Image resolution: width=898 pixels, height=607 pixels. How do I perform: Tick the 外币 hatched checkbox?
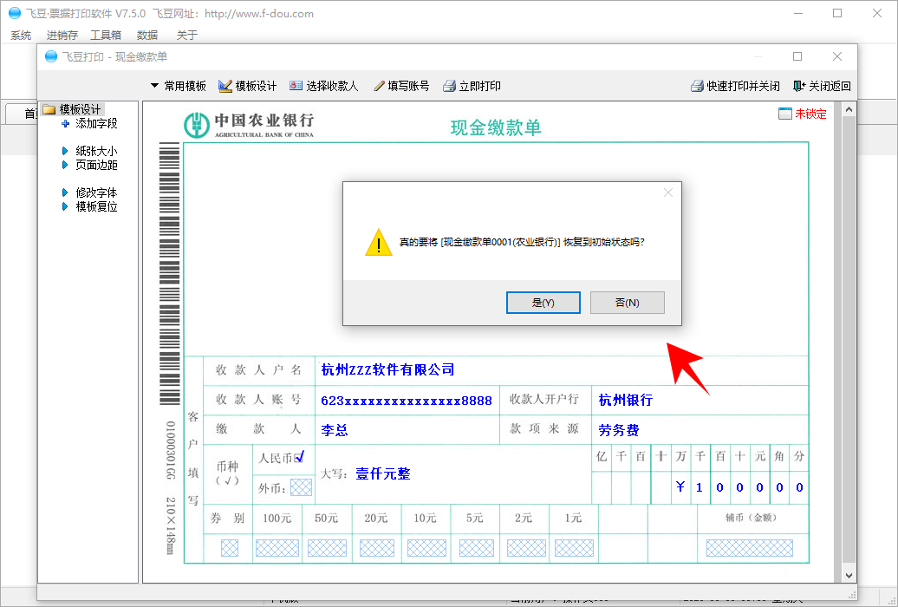point(302,487)
